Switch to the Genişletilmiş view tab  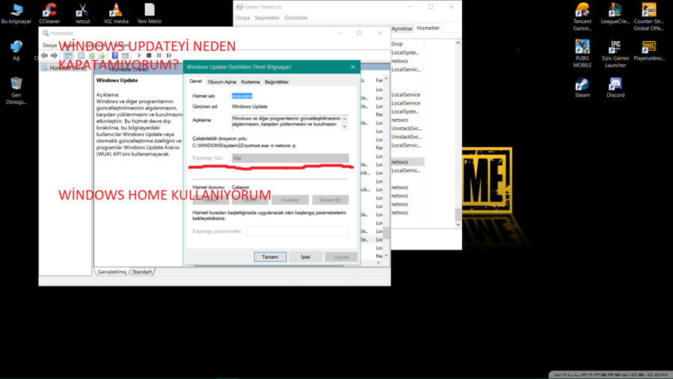pos(112,271)
